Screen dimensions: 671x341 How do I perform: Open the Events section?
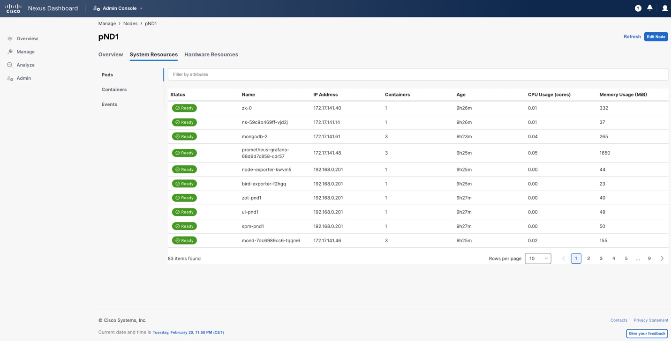coord(109,104)
